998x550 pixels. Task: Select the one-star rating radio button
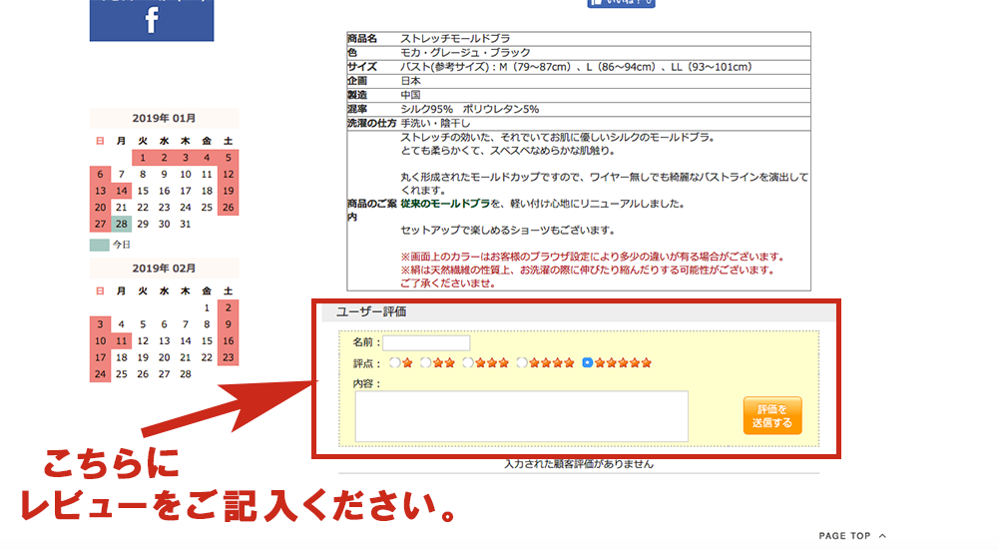pos(395,363)
